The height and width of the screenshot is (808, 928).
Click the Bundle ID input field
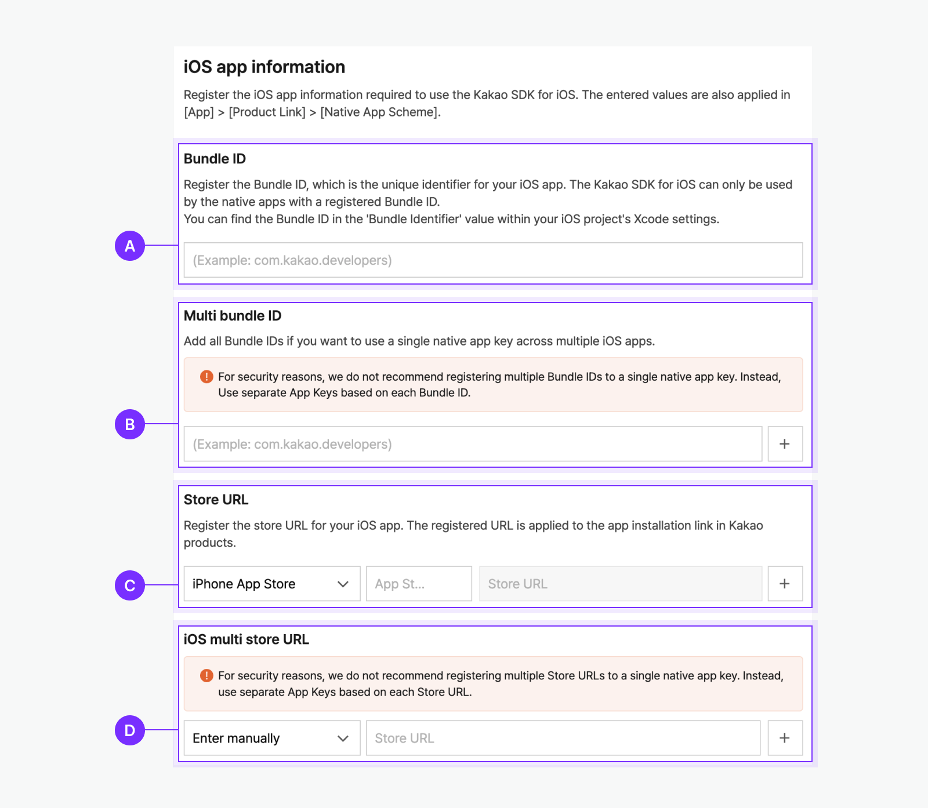point(493,260)
